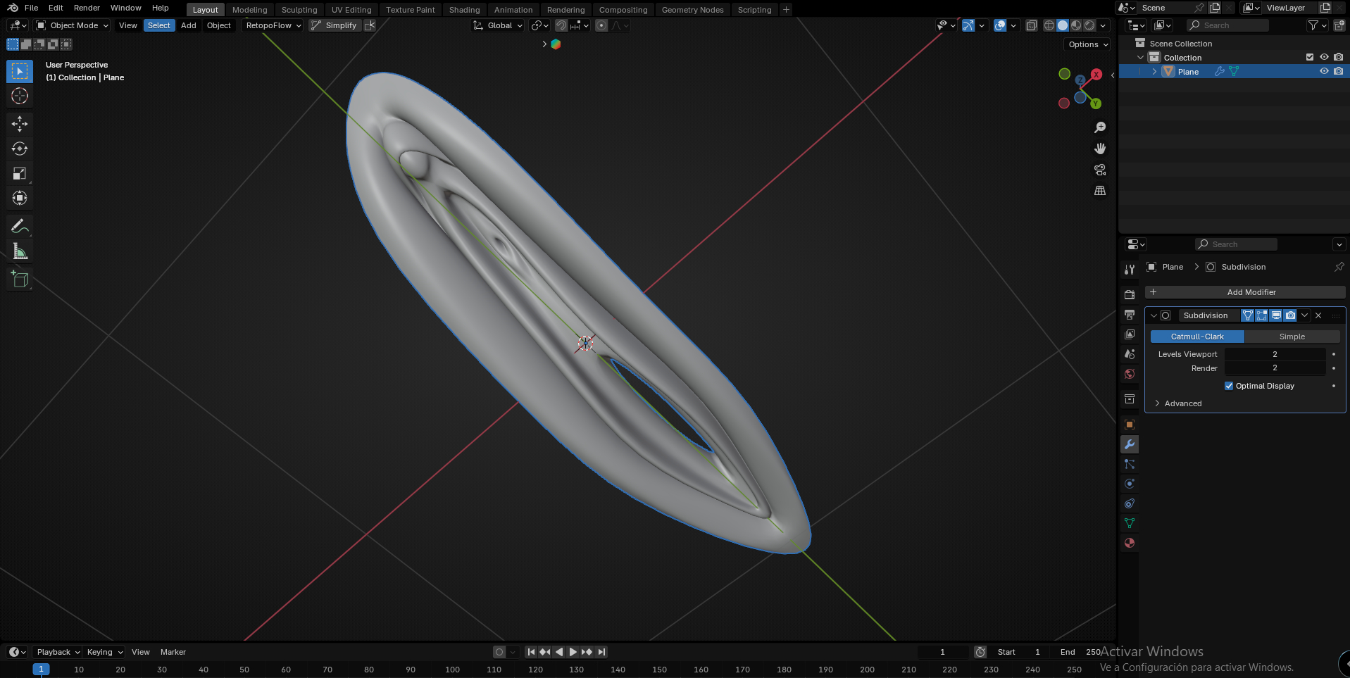Select Simple subdivision type
1350x678 pixels.
[1292, 337]
